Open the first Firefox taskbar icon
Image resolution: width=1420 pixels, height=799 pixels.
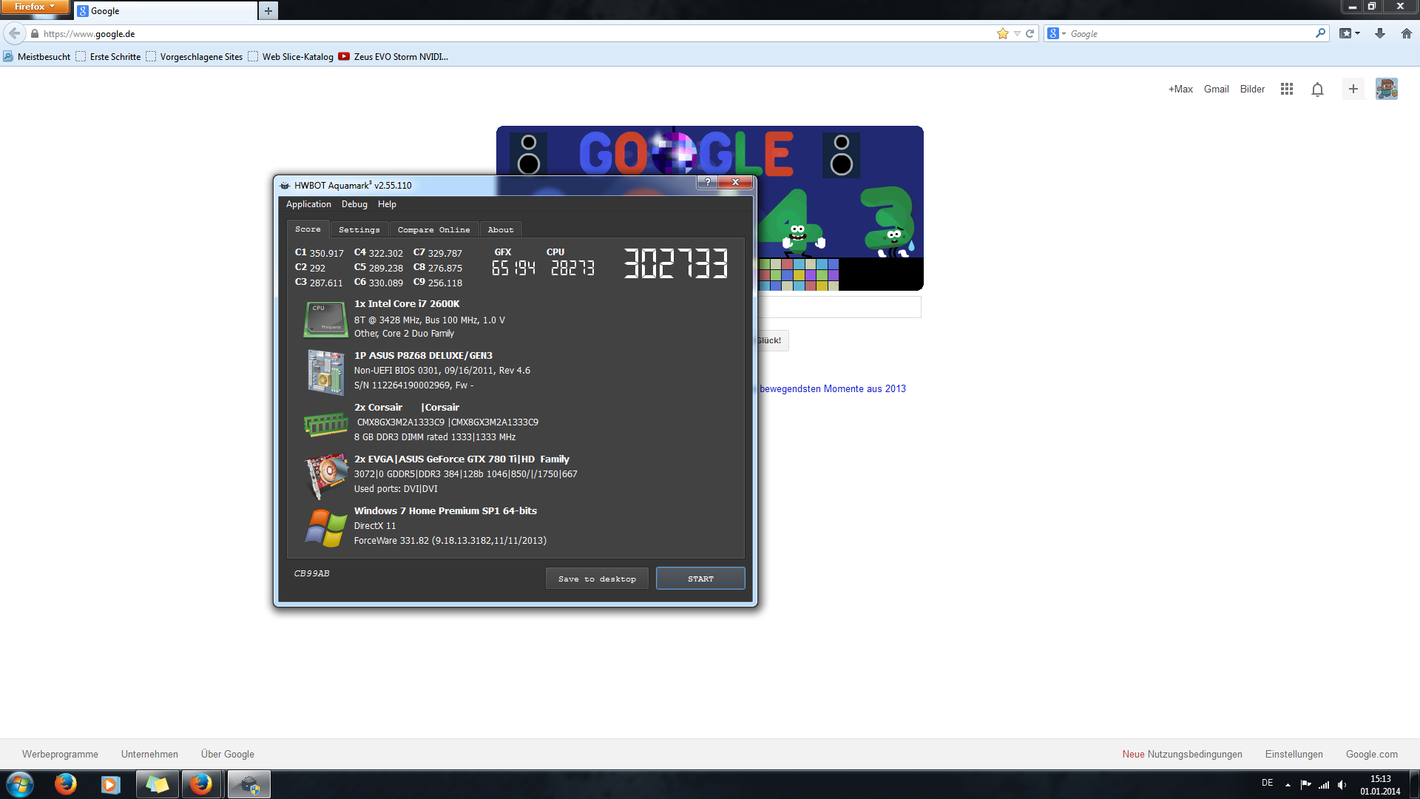(66, 784)
